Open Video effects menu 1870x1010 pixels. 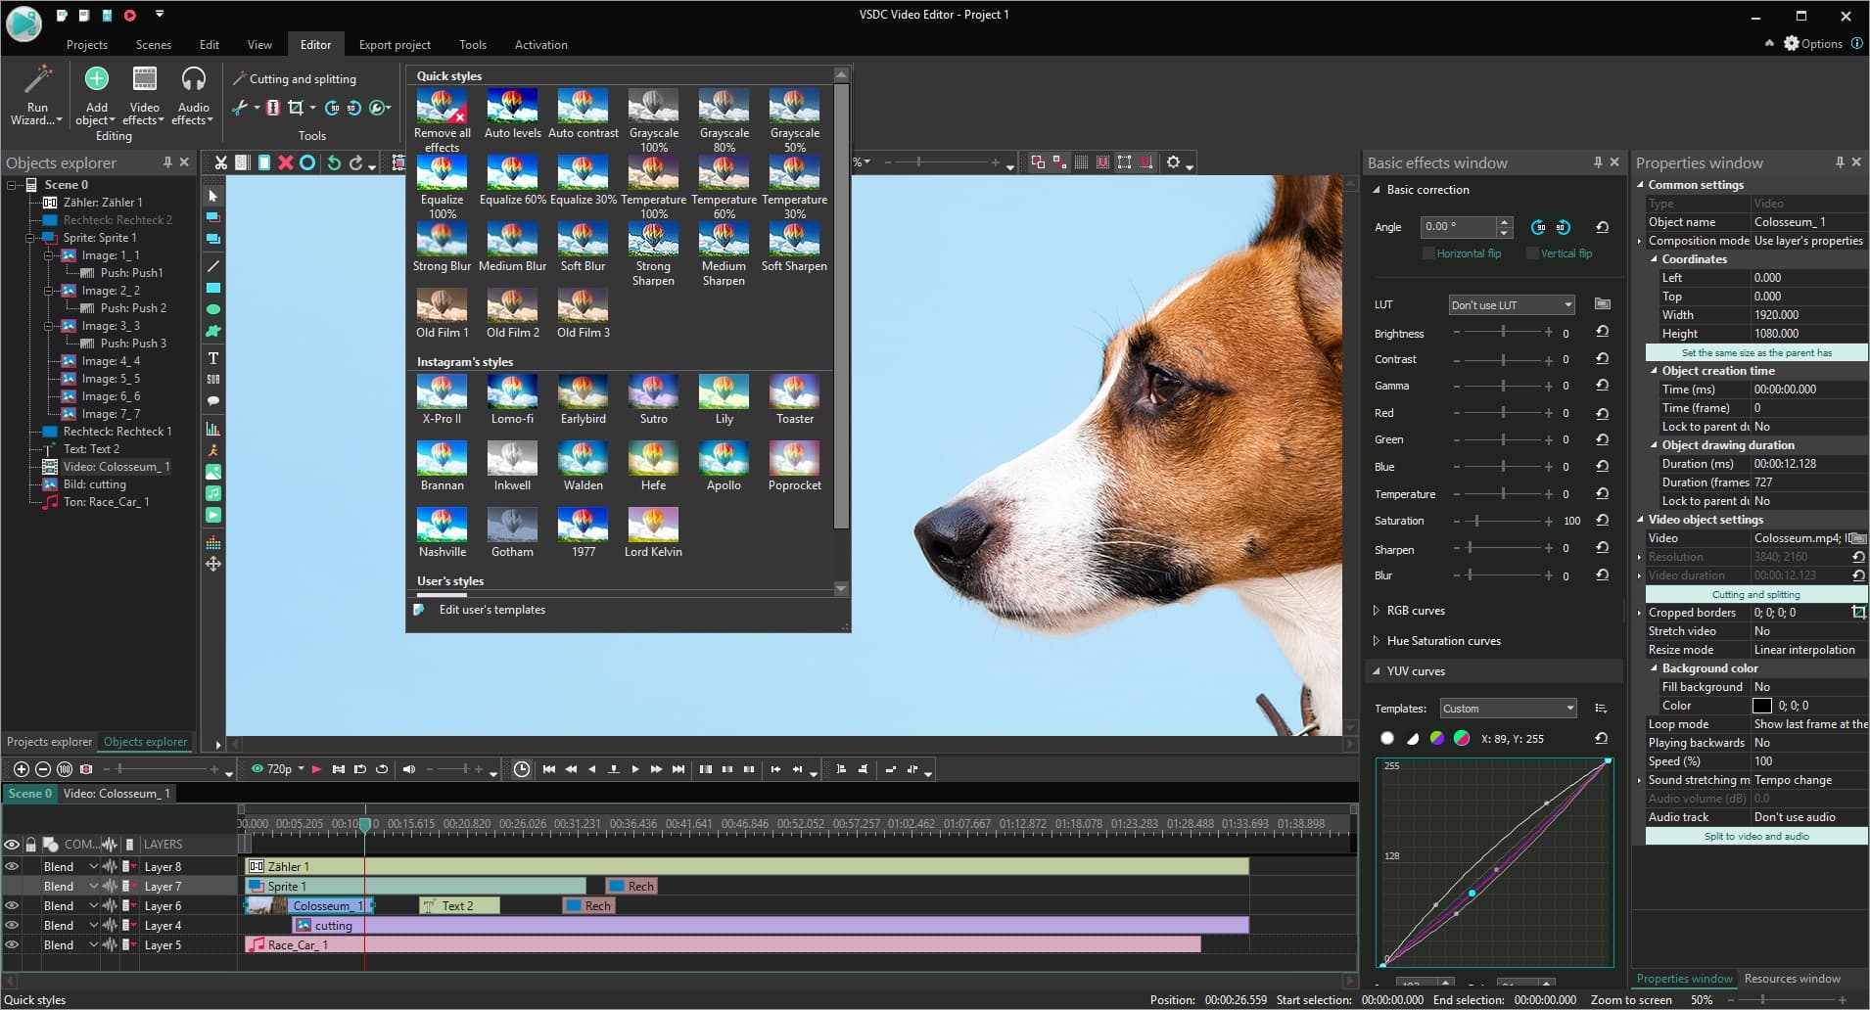(144, 95)
